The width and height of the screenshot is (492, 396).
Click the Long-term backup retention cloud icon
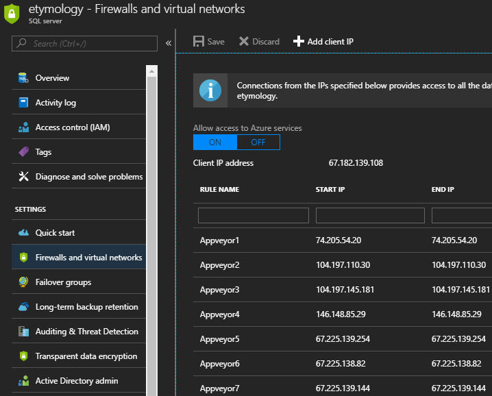tap(23, 306)
